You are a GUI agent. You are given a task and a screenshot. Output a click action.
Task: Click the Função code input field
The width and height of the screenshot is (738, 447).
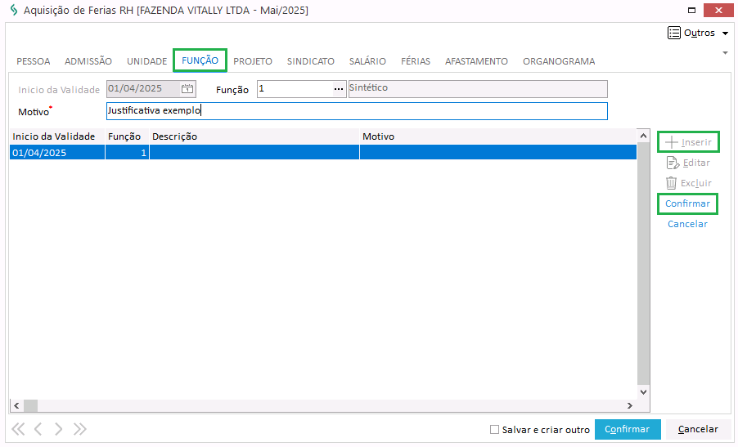point(295,89)
